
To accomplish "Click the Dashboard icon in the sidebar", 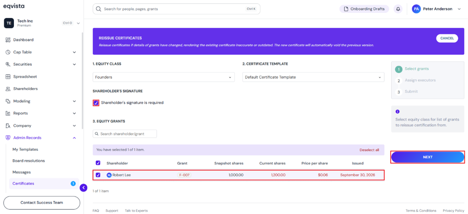I will pos(8,40).
